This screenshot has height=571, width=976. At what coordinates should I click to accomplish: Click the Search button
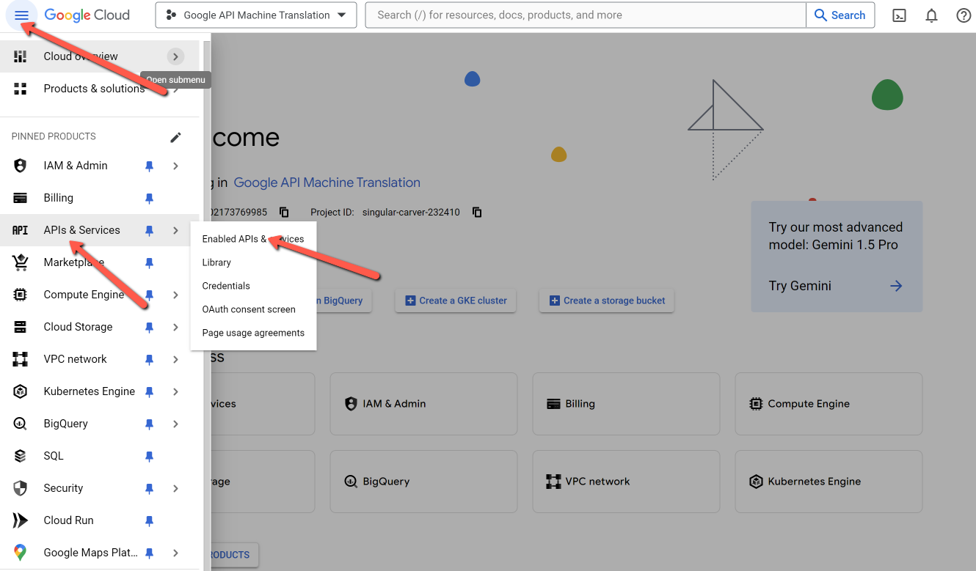tap(840, 15)
